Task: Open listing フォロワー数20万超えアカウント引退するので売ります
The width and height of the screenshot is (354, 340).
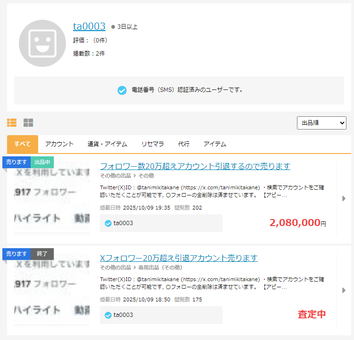Action: [x=195, y=166]
